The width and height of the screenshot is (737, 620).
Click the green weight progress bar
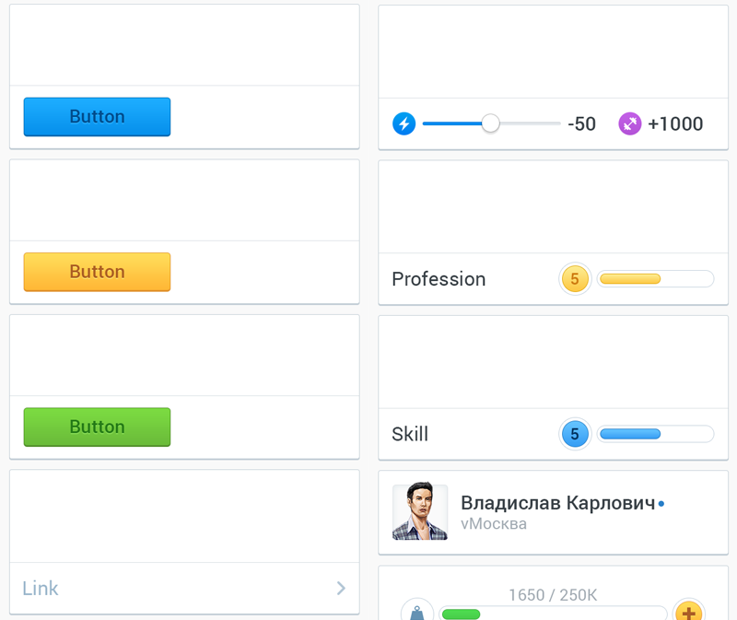tap(462, 614)
